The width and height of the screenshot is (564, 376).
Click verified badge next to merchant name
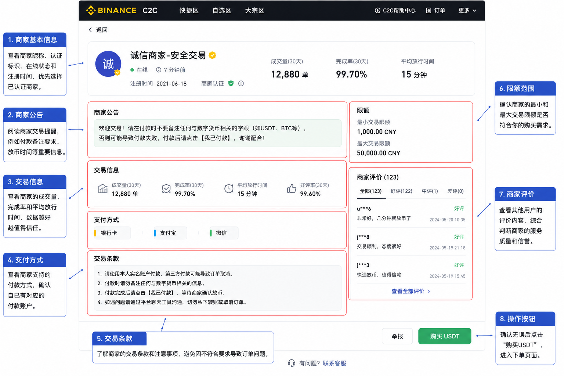tap(213, 55)
